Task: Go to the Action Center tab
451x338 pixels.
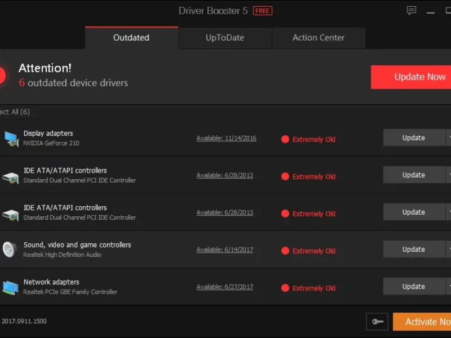Action: pos(319,38)
